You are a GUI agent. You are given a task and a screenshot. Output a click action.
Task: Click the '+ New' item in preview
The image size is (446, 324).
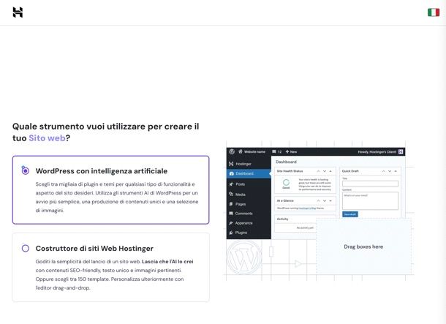point(291,151)
